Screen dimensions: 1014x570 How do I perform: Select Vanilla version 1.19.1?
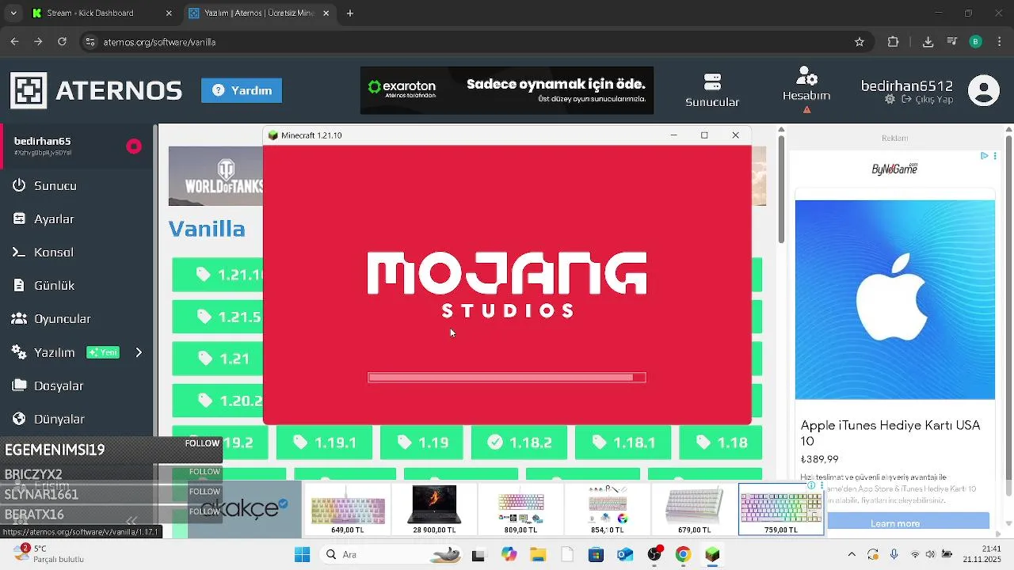(324, 443)
